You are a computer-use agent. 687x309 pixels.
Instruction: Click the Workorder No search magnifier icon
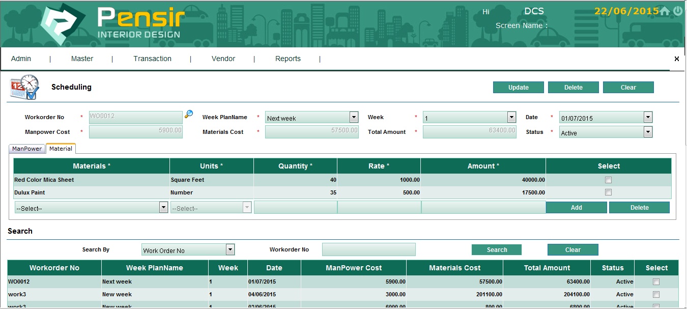[x=189, y=114]
